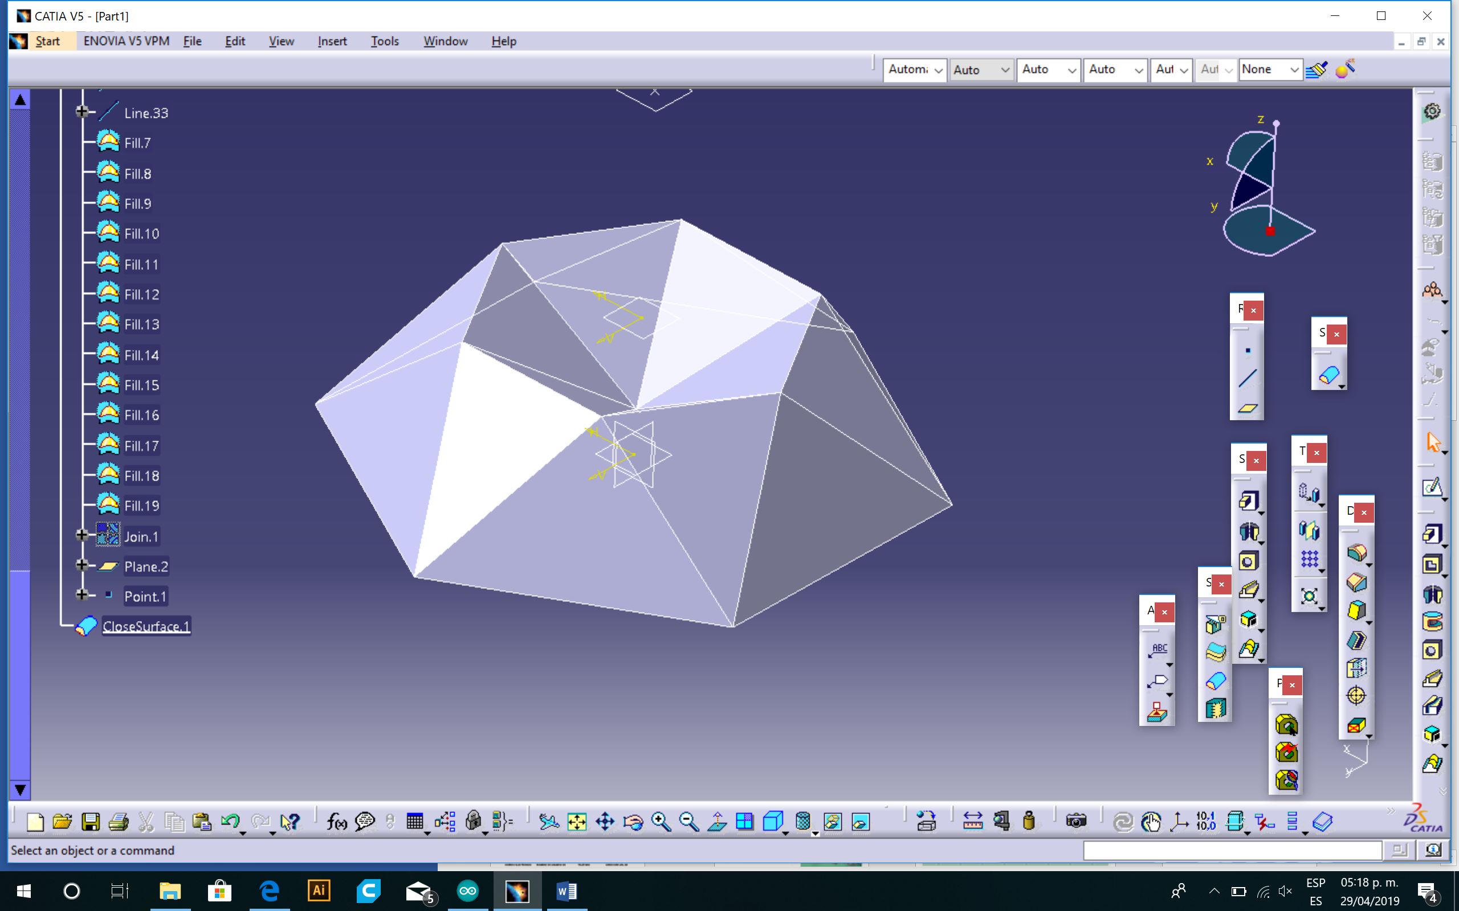This screenshot has height=911, width=1459.
Task: Click the power input command field
Action: tap(1232, 850)
